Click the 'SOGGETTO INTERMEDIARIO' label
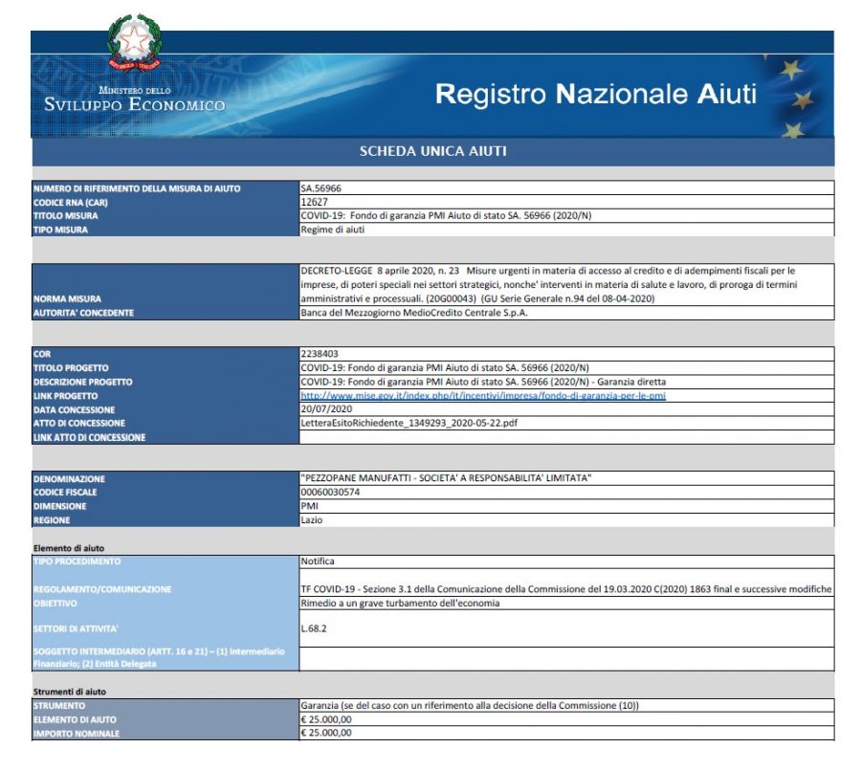 pyautogui.click(x=159, y=657)
